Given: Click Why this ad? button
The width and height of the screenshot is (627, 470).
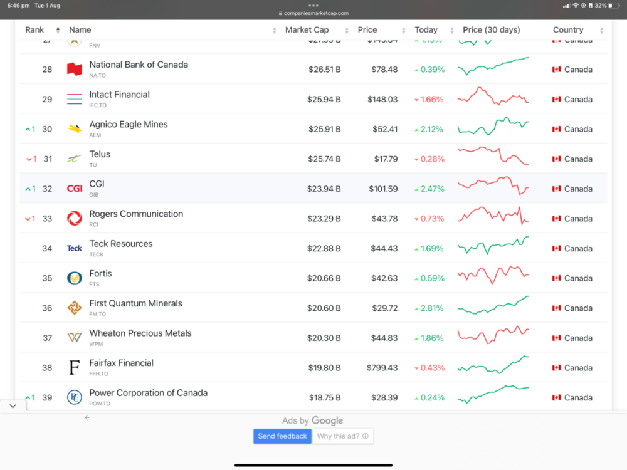Looking at the screenshot, I should pyautogui.click(x=343, y=436).
